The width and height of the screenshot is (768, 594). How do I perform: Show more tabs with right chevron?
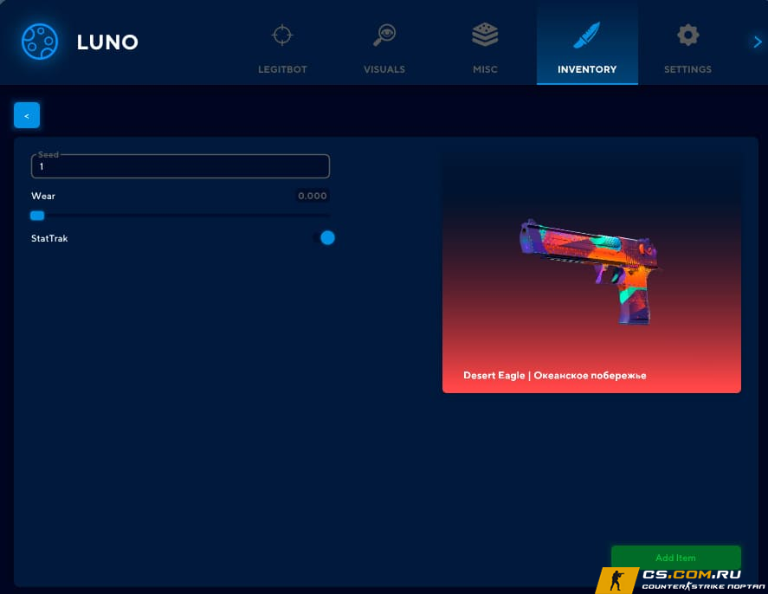point(758,42)
